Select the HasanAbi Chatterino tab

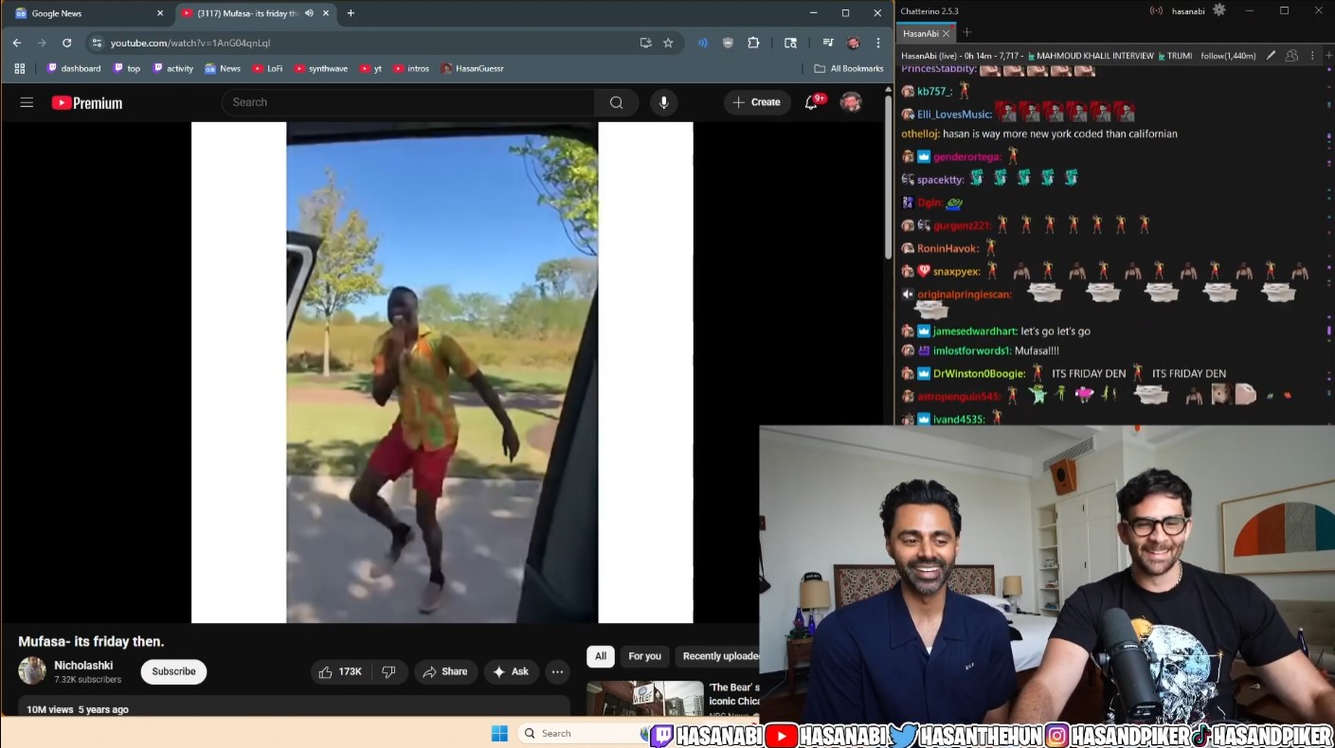click(x=926, y=33)
